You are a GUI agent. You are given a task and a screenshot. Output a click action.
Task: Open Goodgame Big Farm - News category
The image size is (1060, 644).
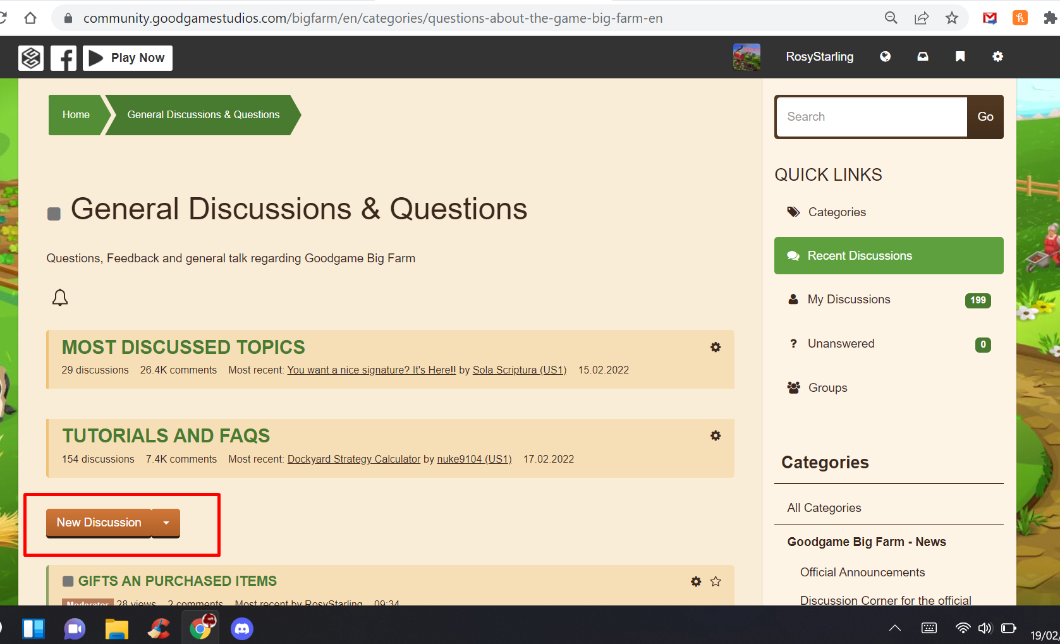pyautogui.click(x=867, y=542)
